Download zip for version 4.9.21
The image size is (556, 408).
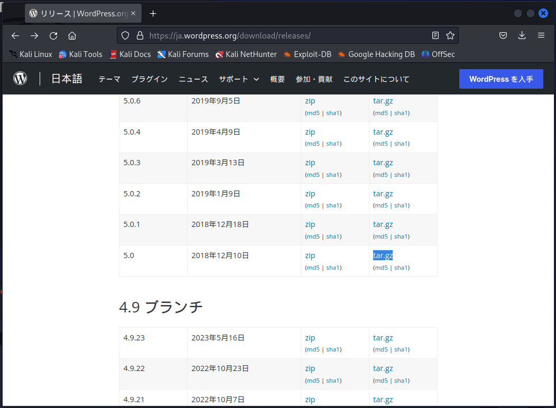[x=310, y=400]
